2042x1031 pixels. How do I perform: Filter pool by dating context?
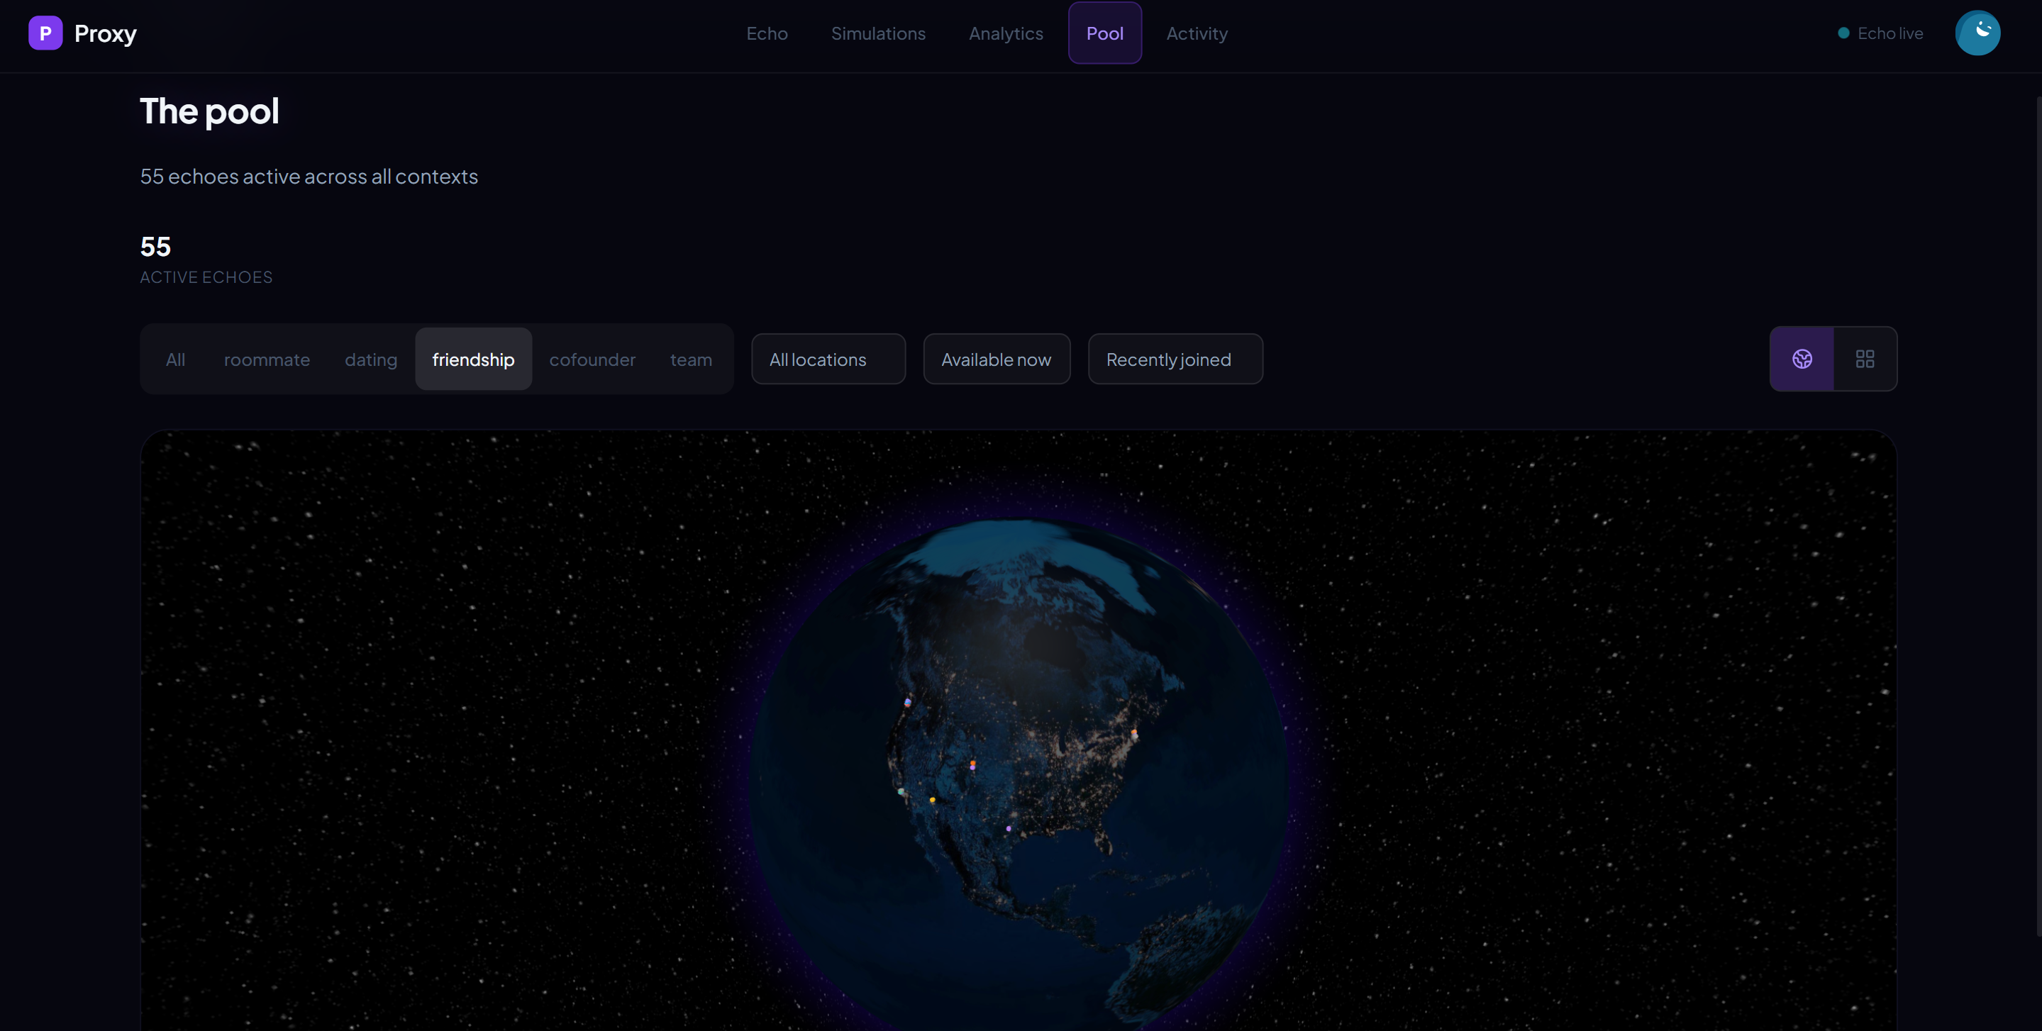click(370, 360)
